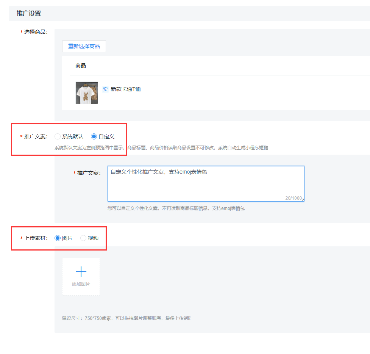
Task: Click the 20/1000 character counter
Action: [x=293, y=198]
